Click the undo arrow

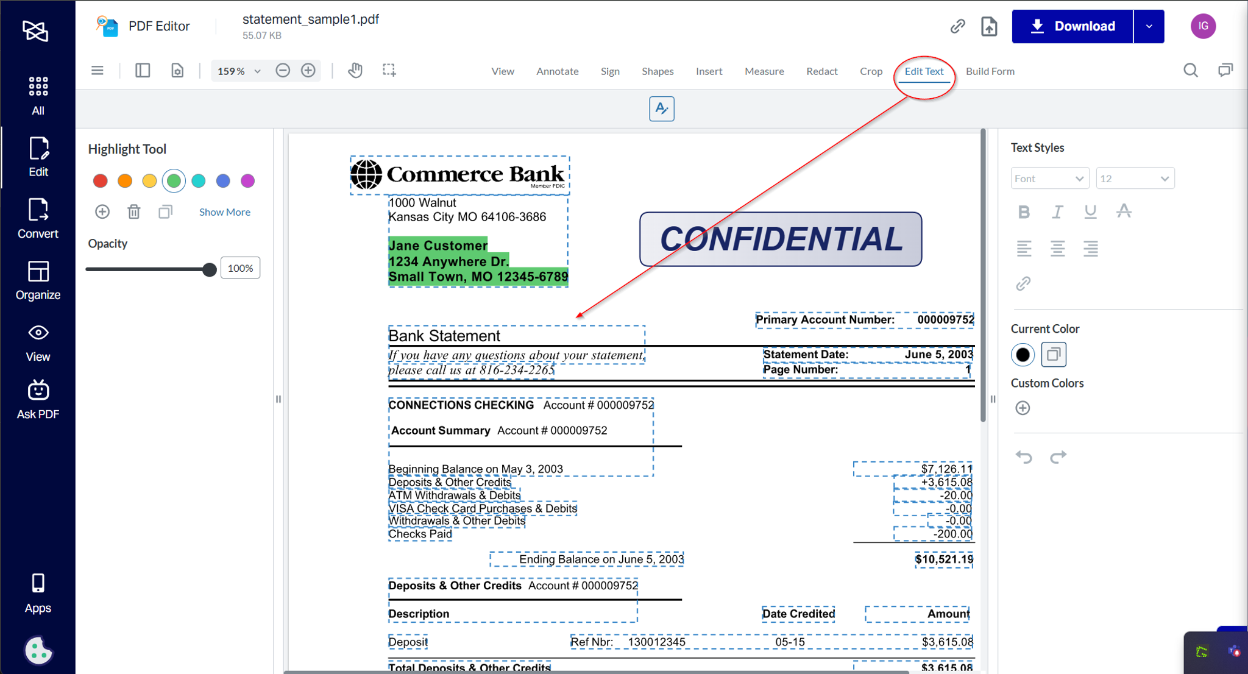1024,456
